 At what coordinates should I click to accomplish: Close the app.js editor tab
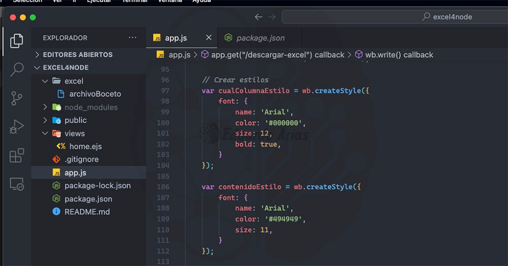point(209,37)
